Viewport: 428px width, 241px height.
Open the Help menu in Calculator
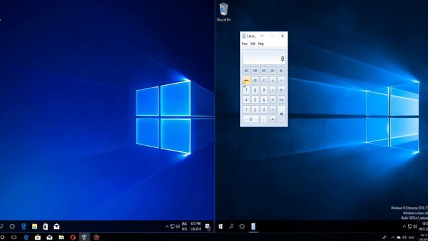(261, 44)
